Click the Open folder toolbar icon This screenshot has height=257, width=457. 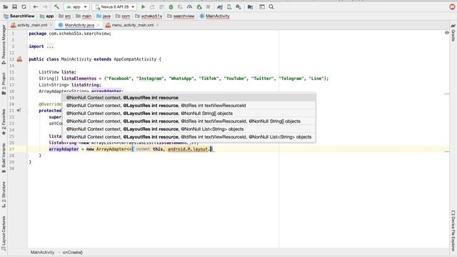click(5, 6)
